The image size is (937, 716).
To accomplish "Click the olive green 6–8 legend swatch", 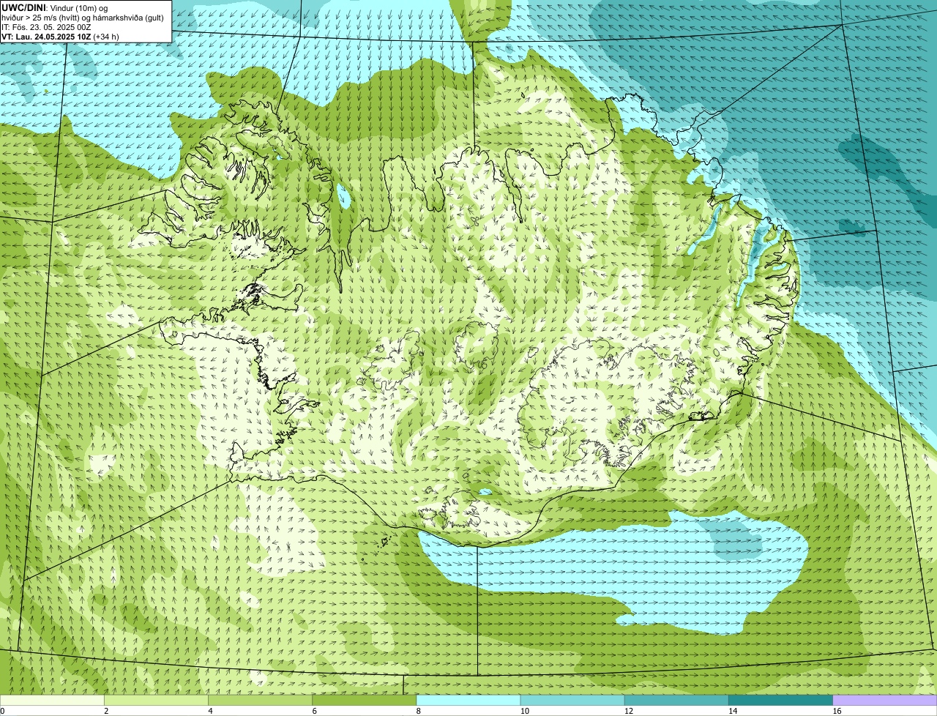I will tap(364, 701).
